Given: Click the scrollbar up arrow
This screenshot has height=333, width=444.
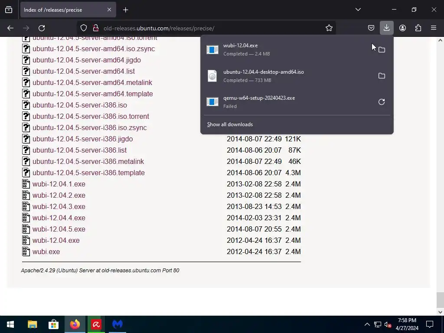Looking at the screenshot, I should click(x=440, y=40).
